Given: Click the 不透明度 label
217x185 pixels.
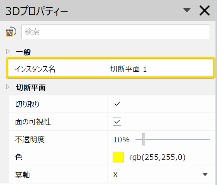Looking at the screenshot, I should pyautogui.click(x=30, y=140).
